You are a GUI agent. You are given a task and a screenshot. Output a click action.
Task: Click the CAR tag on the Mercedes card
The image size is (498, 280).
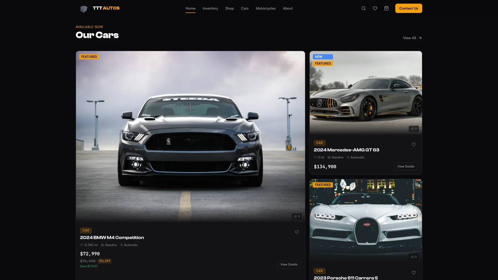click(319, 143)
